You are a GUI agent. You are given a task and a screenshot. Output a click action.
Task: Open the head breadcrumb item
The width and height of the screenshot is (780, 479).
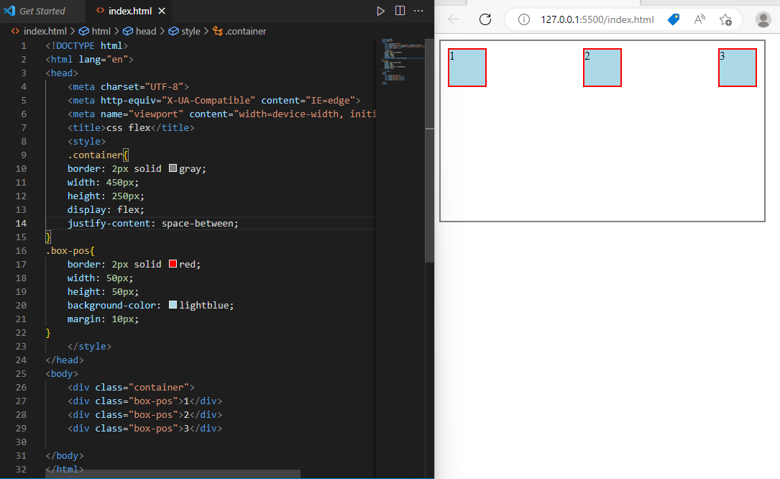pos(139,32)
